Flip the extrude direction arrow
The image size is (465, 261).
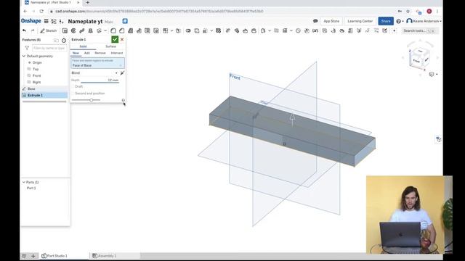tap(122, 72)
